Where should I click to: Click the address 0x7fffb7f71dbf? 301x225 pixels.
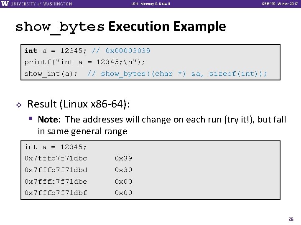tap(56, 192)
